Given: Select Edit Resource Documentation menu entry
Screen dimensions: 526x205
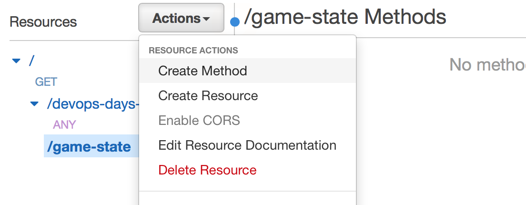Looking at the screenshot, I should (247, 145).
